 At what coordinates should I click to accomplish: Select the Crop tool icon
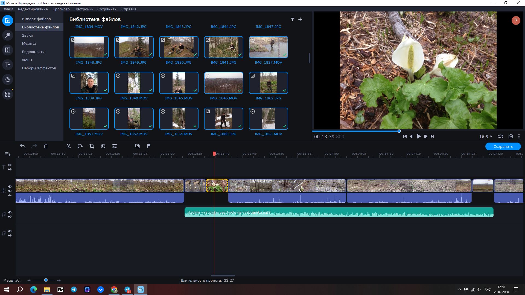point(92,146)
